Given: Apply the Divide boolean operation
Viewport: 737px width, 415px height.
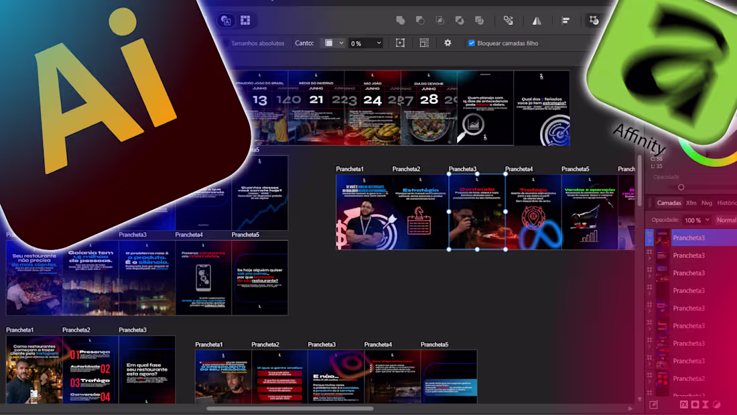Looking at the screenshot, I should click(480, 20).
